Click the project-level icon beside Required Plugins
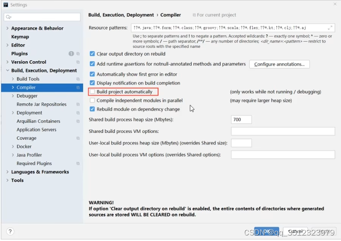This screenshot has width=341, height=241. coord(78,164)
